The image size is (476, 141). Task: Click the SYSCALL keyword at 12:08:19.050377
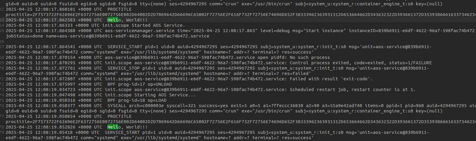[x=117, y=106]
